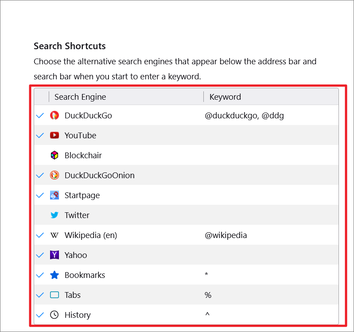Screen dimensions: 354x332
Task: Click the YouTube play icon
Action: 54,135
